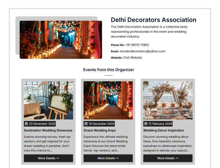Click the Destination Wedding Showcase venue photo
This screenshot has width=220, height=168.
(x=48, y=100)
